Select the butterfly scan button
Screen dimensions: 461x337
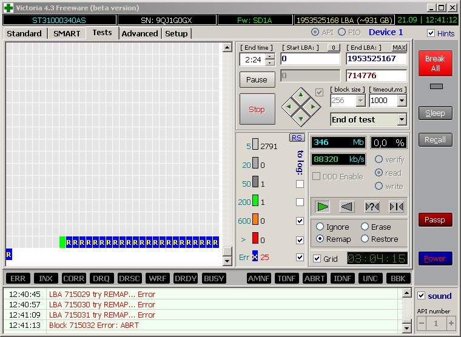[x=396, y=207]
